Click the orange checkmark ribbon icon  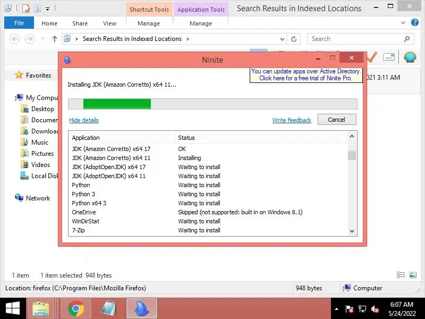372,57
